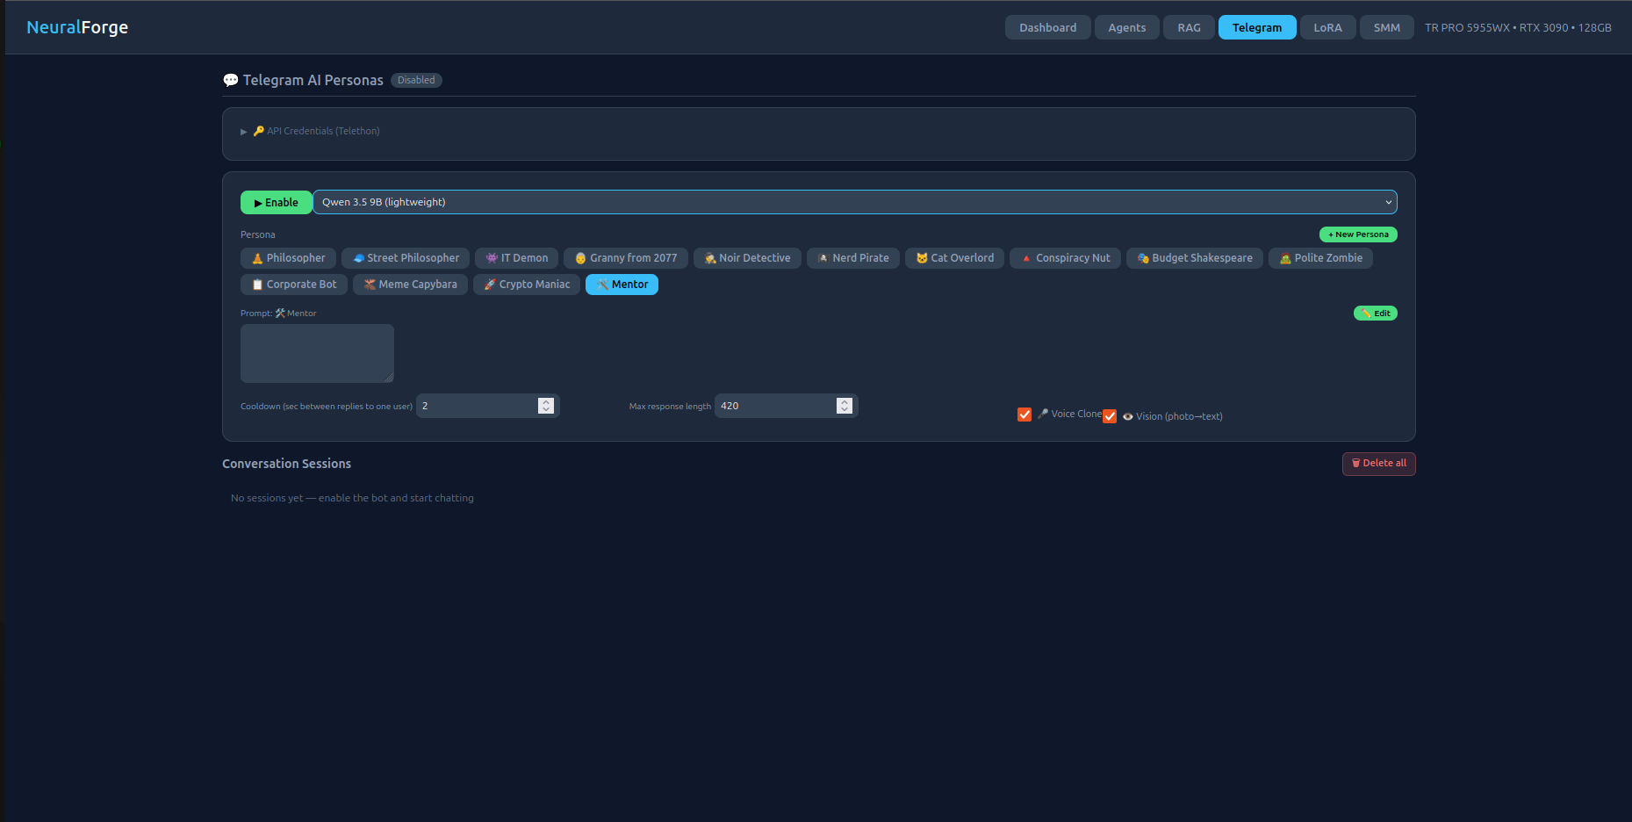Click the Enable bot button
Screen dimensions: 1632x822
pyautogui.click(x=276, y=202)
